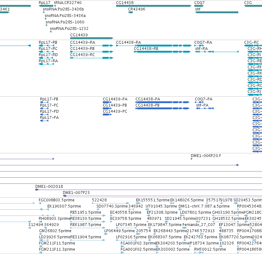Select the LP02916.5prime EST

click(127, 240)
